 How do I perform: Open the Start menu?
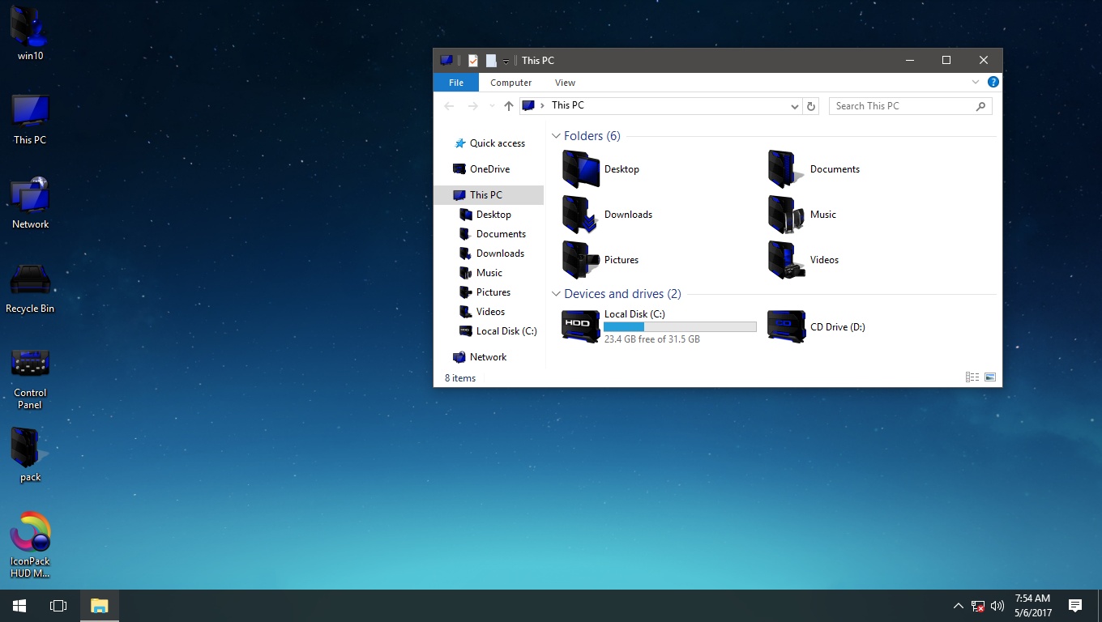[x=19, y=606]
